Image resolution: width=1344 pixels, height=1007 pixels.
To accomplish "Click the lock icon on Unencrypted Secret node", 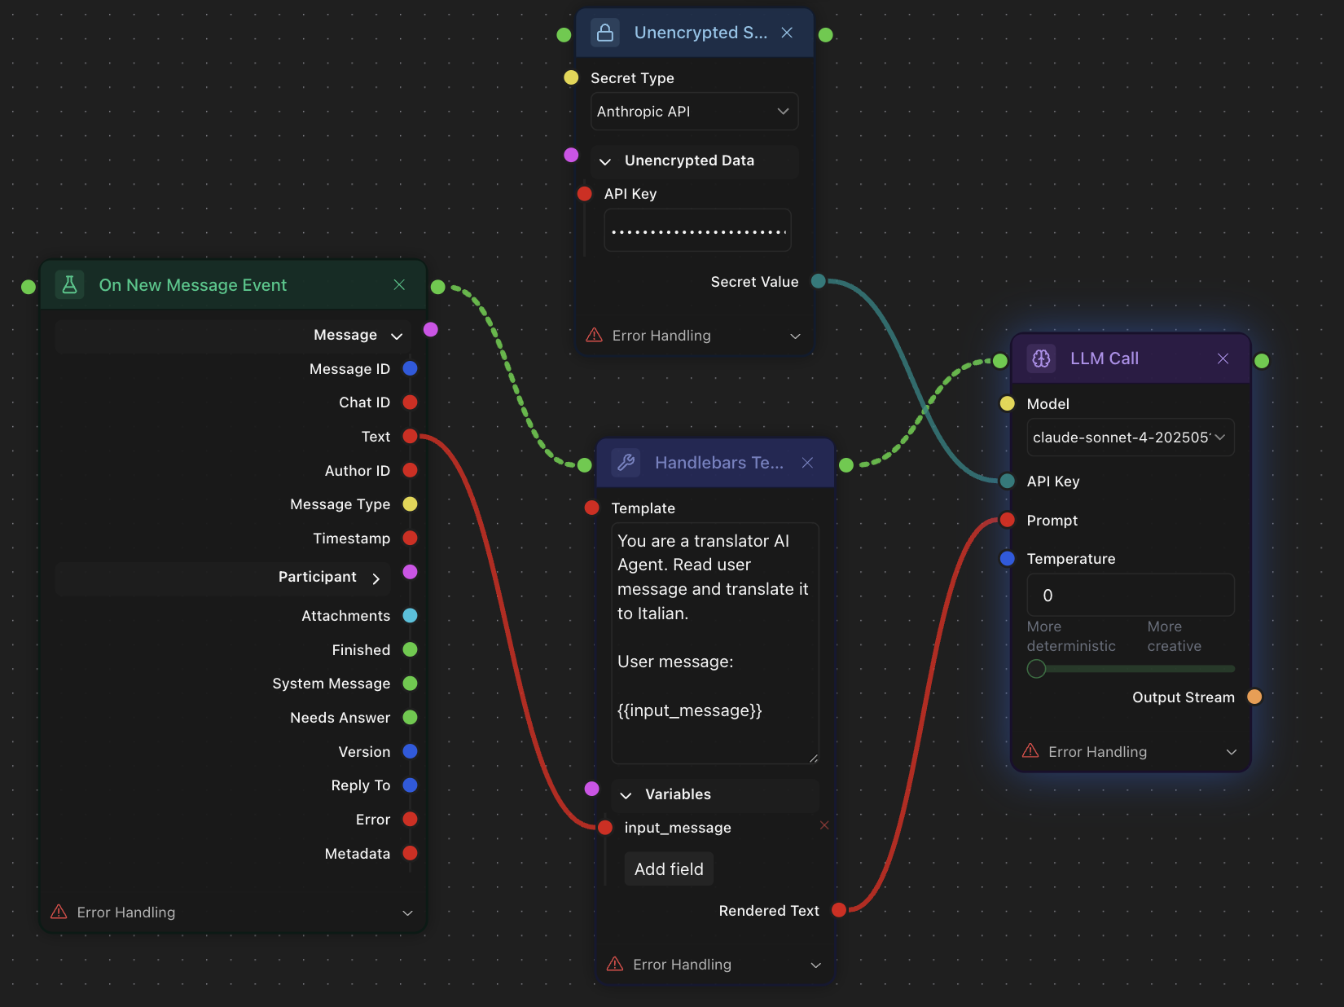I will tap(604, 33).
